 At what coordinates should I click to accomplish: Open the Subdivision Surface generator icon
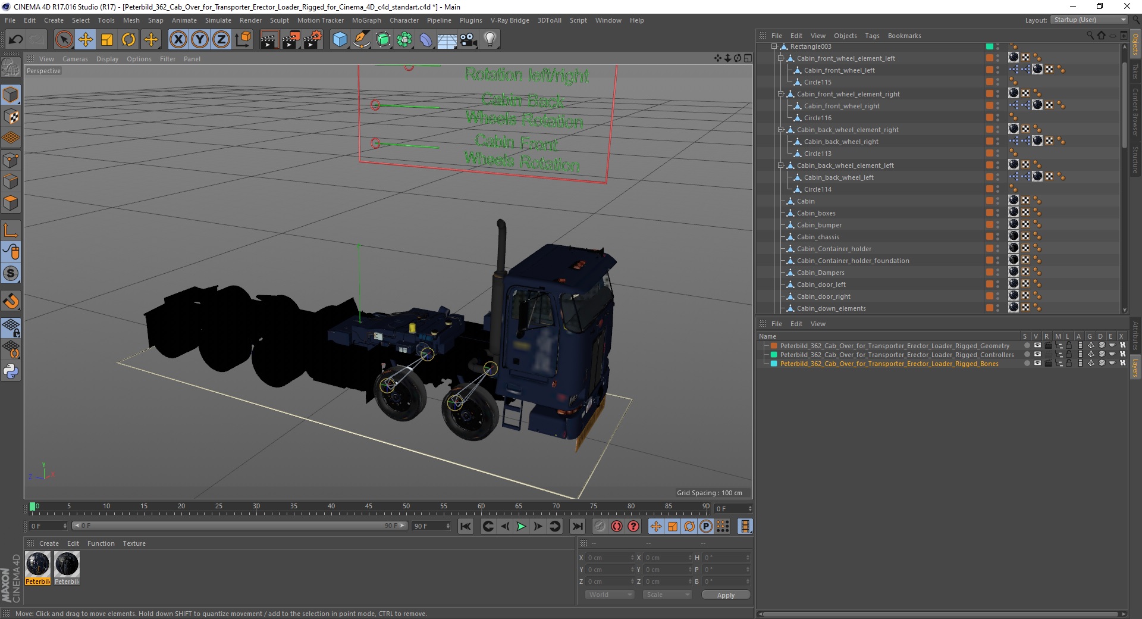click(x=383, y=40)
